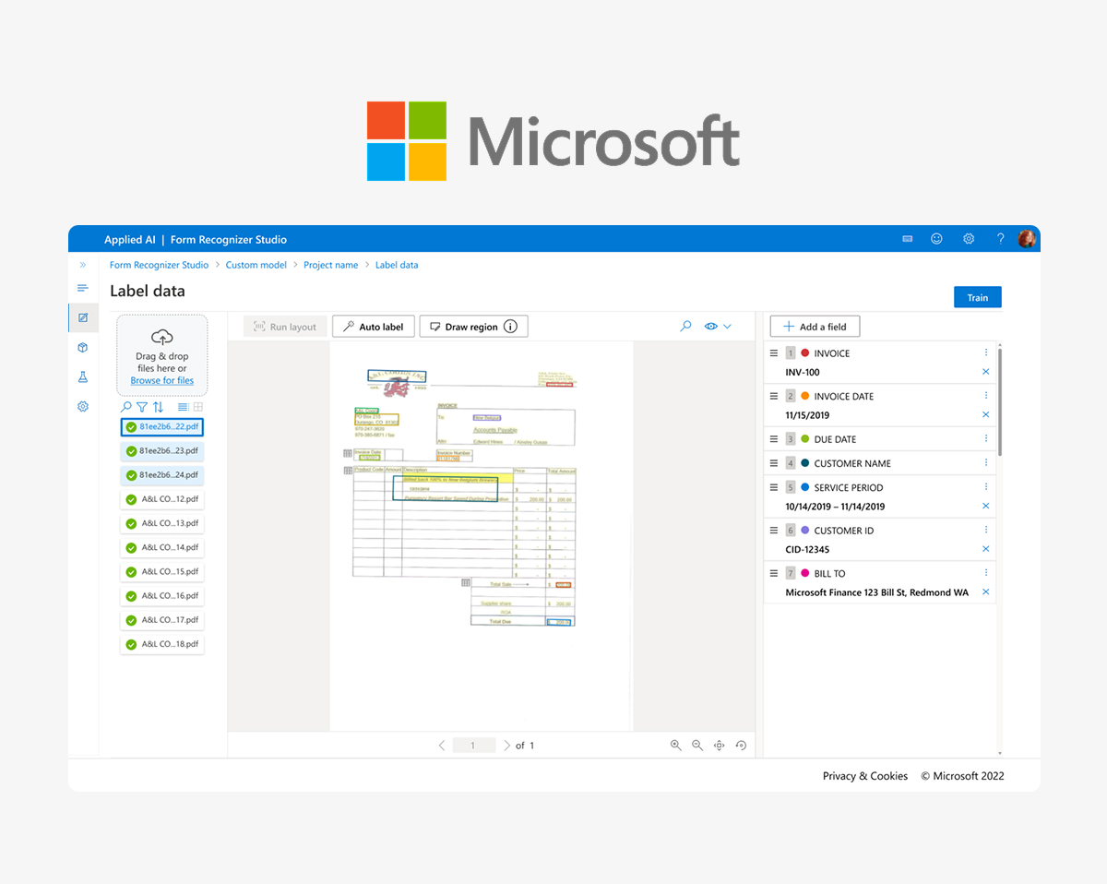Screen dimensions: 1107x884
Task: Click the fields panel scrollbar
Action: click(1000, 401)
